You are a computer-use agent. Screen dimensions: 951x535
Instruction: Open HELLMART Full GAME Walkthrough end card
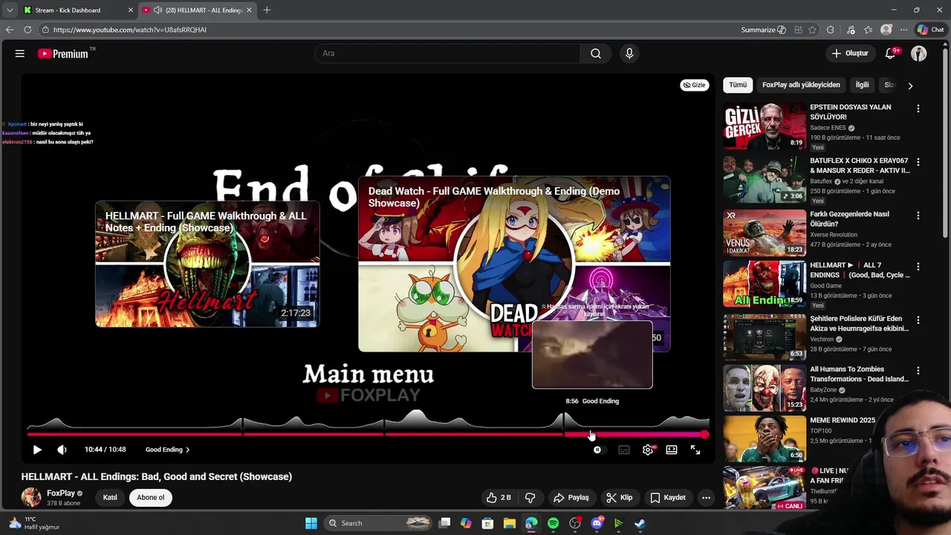click(x=207, y=264)
